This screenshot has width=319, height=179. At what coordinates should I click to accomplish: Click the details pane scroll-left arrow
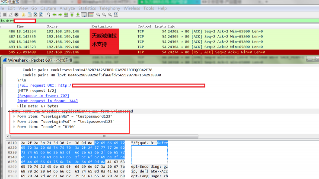click(8, 136)
